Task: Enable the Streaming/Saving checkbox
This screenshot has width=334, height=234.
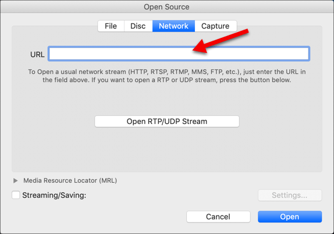Action: [x=16, y=195]
